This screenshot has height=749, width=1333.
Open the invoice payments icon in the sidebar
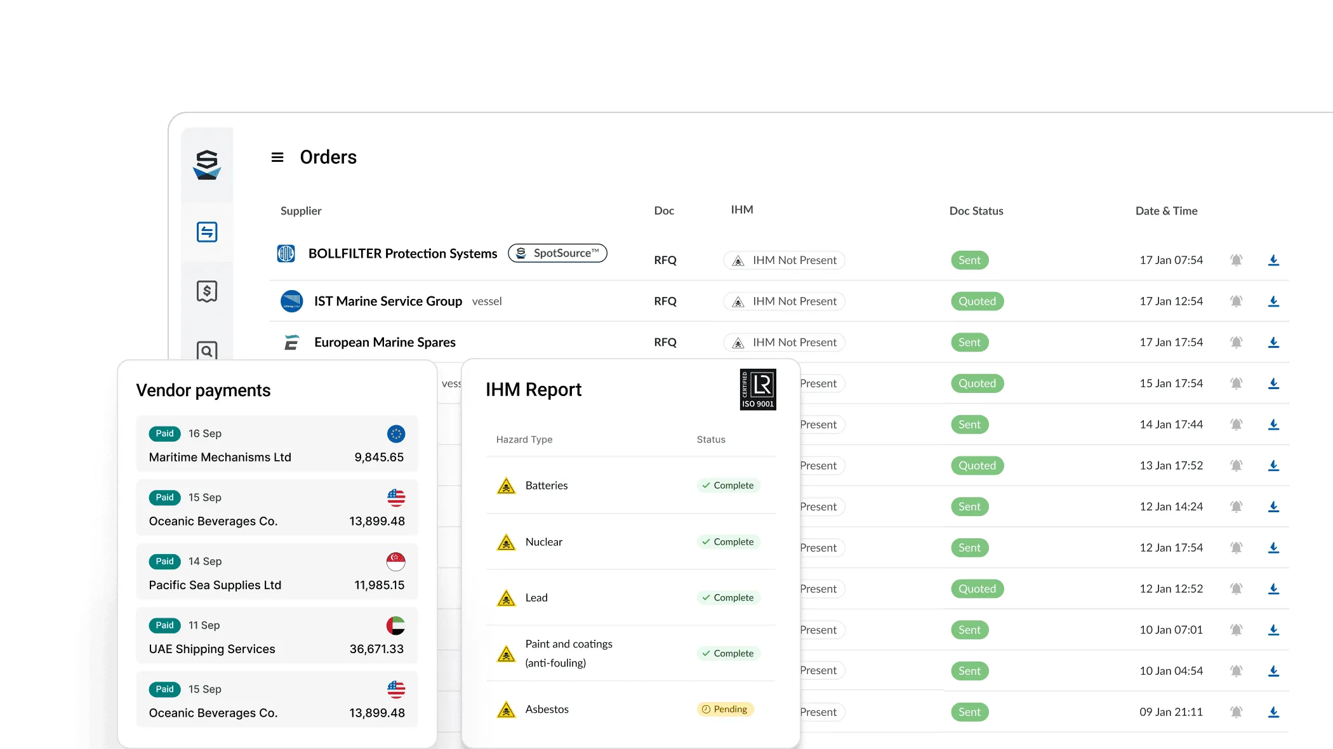207,291
